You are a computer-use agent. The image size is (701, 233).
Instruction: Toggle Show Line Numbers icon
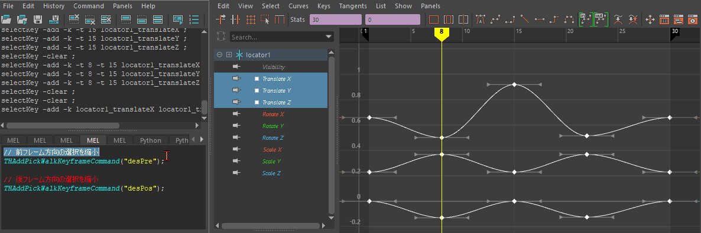[x=194, y=19]
